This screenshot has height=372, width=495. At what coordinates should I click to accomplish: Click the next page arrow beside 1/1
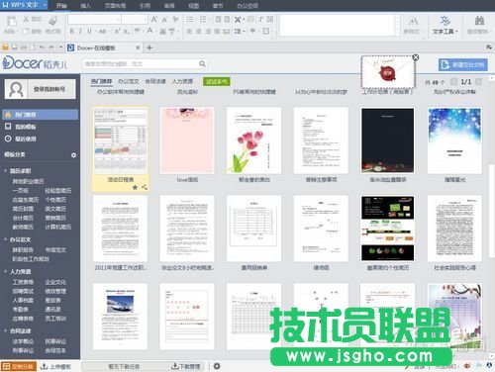478,81
